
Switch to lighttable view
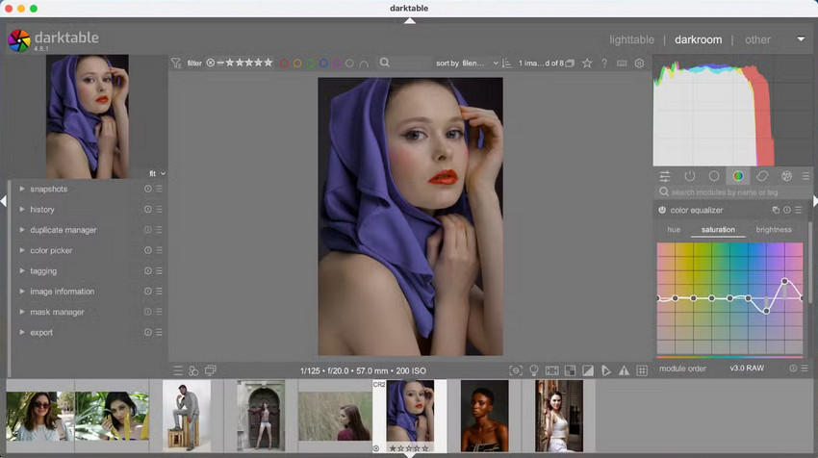click(631, 39)
